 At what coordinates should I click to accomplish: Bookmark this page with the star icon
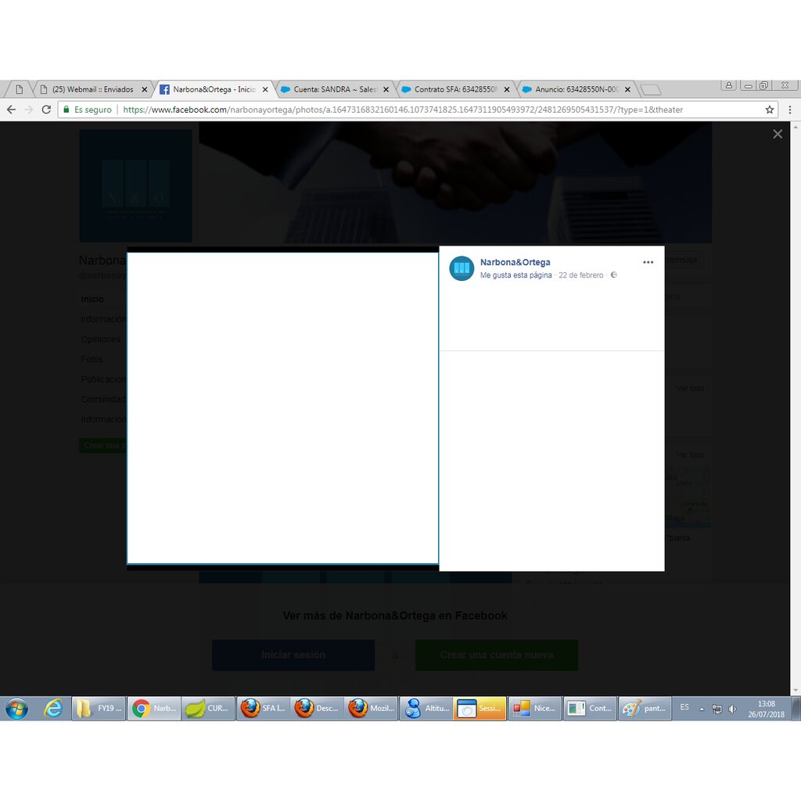point(770,110)
